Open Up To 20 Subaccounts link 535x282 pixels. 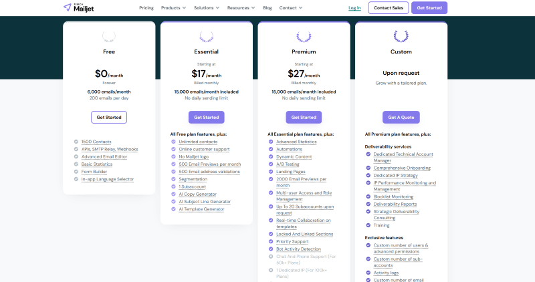point(305,210)
